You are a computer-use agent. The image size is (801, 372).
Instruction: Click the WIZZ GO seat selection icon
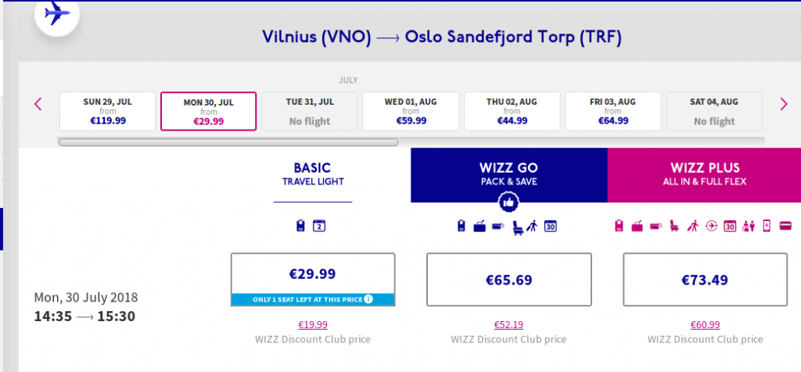518,227
